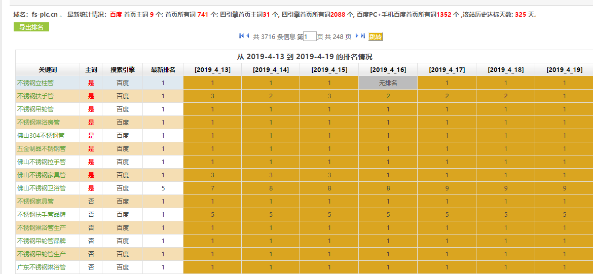
Task: Open the 广东不锈钢淋浴管 keyword link
Action: coord(42,267)
